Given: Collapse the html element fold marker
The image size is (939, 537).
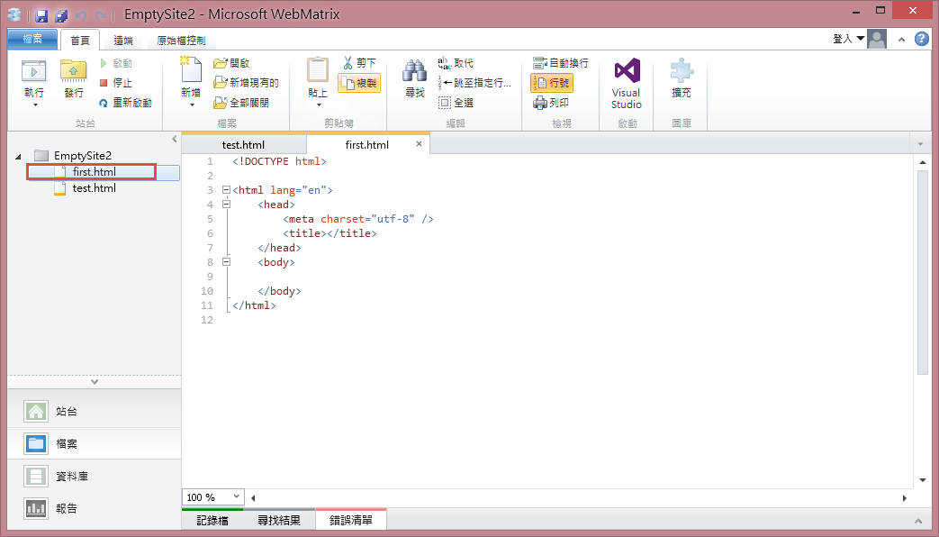Looking at the screenshot, I should pyautogui.click(x=226, y=190).
